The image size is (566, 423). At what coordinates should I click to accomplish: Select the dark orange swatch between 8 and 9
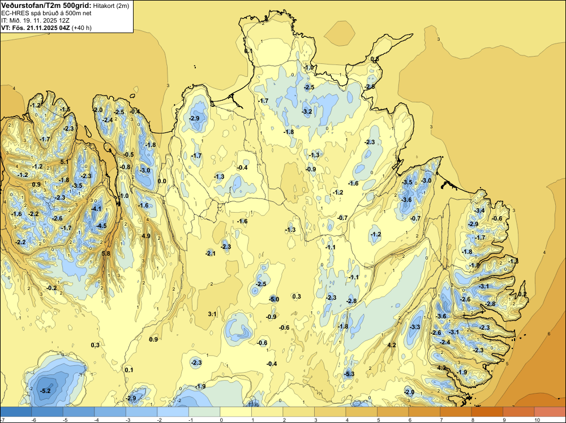[x=487, y=412]
